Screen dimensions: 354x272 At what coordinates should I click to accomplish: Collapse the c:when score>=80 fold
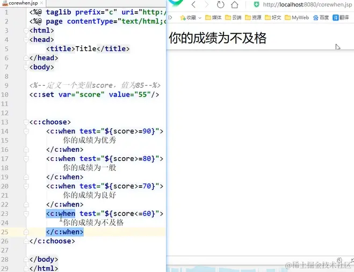point(26,159)
